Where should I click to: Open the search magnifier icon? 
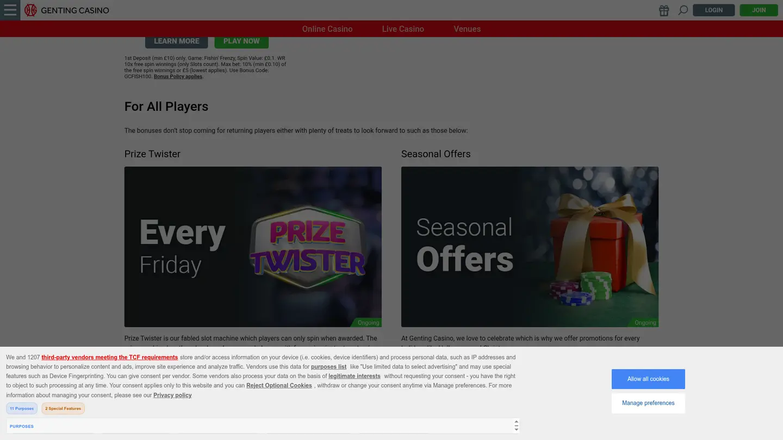click(x=683, y=10)
